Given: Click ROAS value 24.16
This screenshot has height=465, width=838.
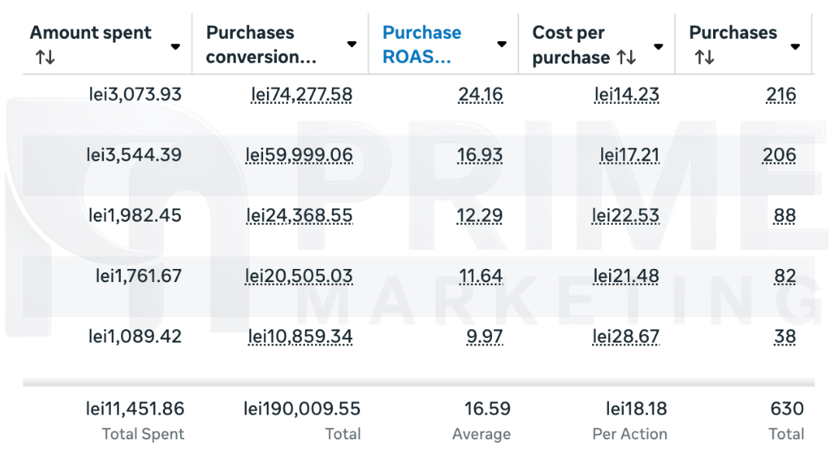Looking at the screenshot, I should tap(480, 95).
